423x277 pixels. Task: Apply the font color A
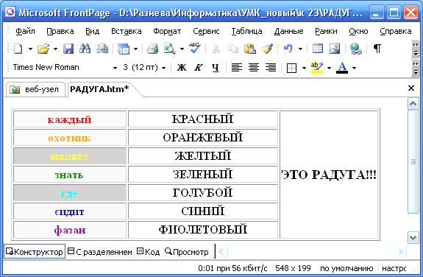pyautogui.click(x=342, y=68)
